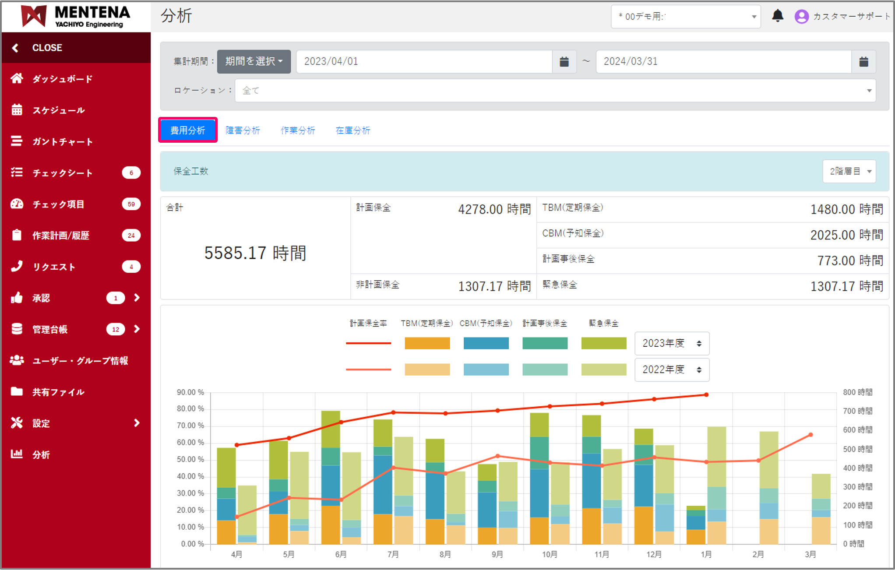The image size is (895, 570).
Task: Click the request phone icon
Action: click(17, 266)
